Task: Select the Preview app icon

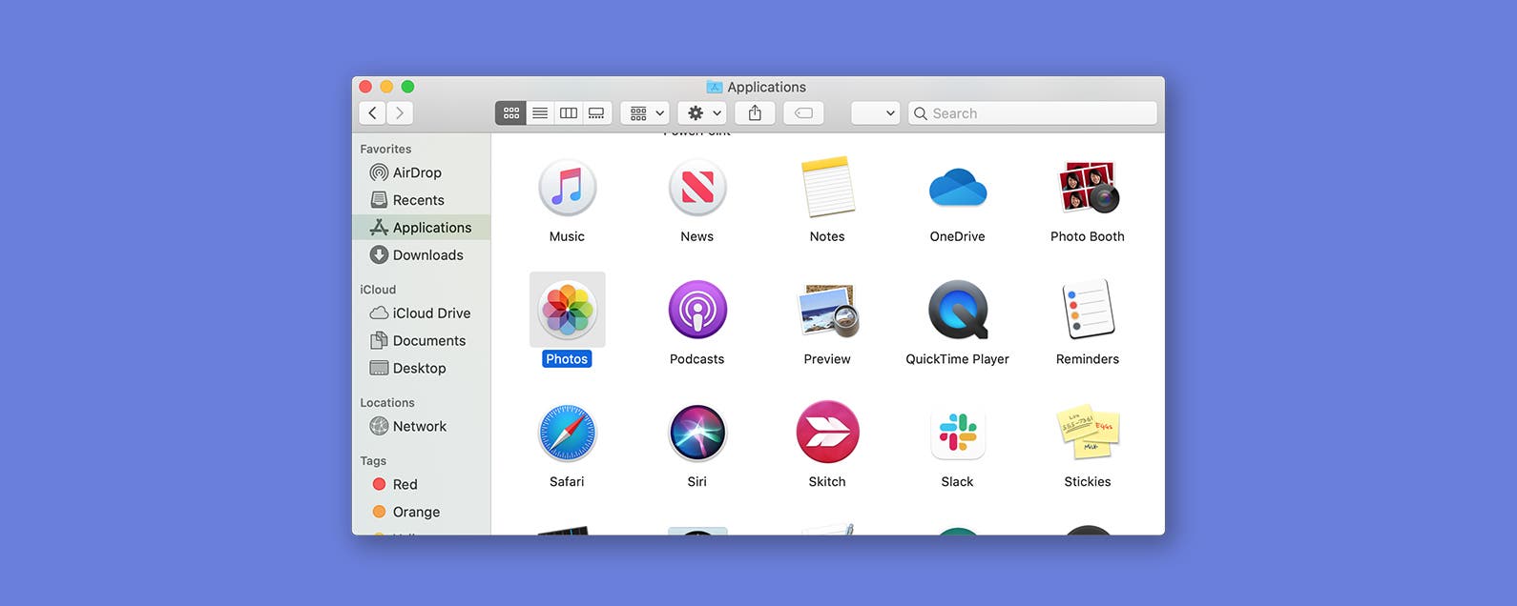Action: (x=828, y=311)
